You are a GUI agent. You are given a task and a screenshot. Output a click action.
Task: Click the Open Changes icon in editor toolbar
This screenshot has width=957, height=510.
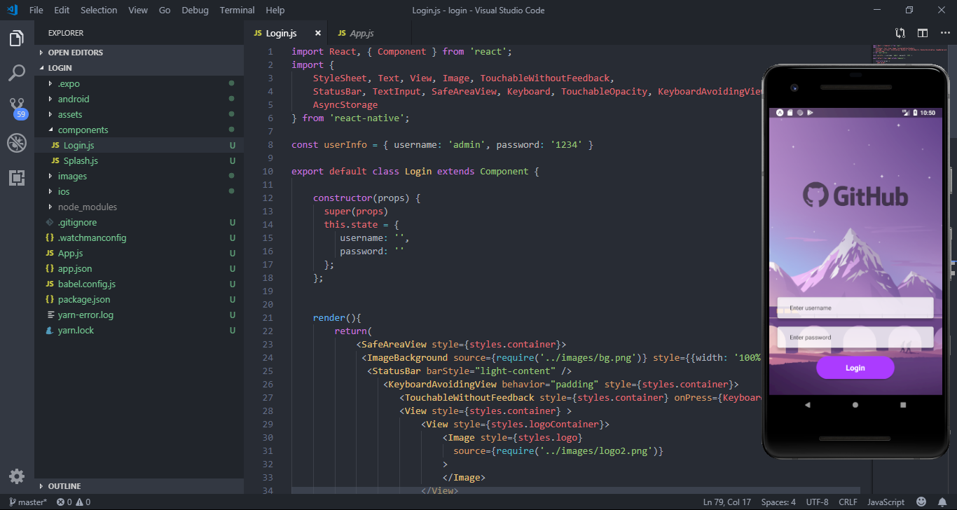tap(900, 33)
